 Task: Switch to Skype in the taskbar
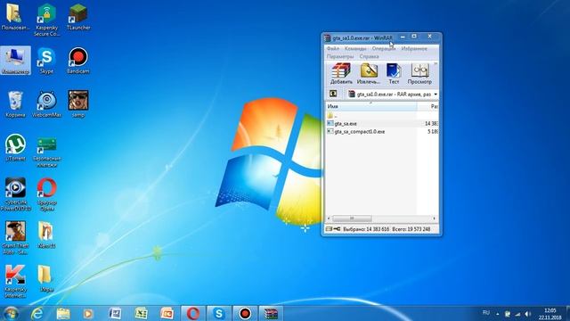point(219,313)
